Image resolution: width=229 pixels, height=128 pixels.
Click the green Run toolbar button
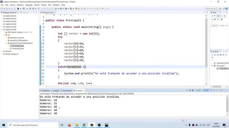[x=61, y=9]
